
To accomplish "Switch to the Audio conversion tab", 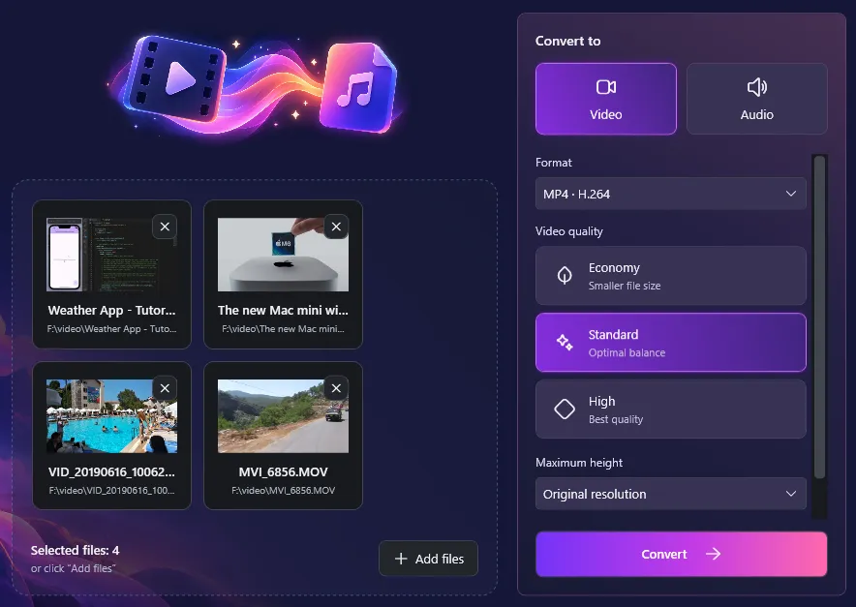I will click(756, 99).
